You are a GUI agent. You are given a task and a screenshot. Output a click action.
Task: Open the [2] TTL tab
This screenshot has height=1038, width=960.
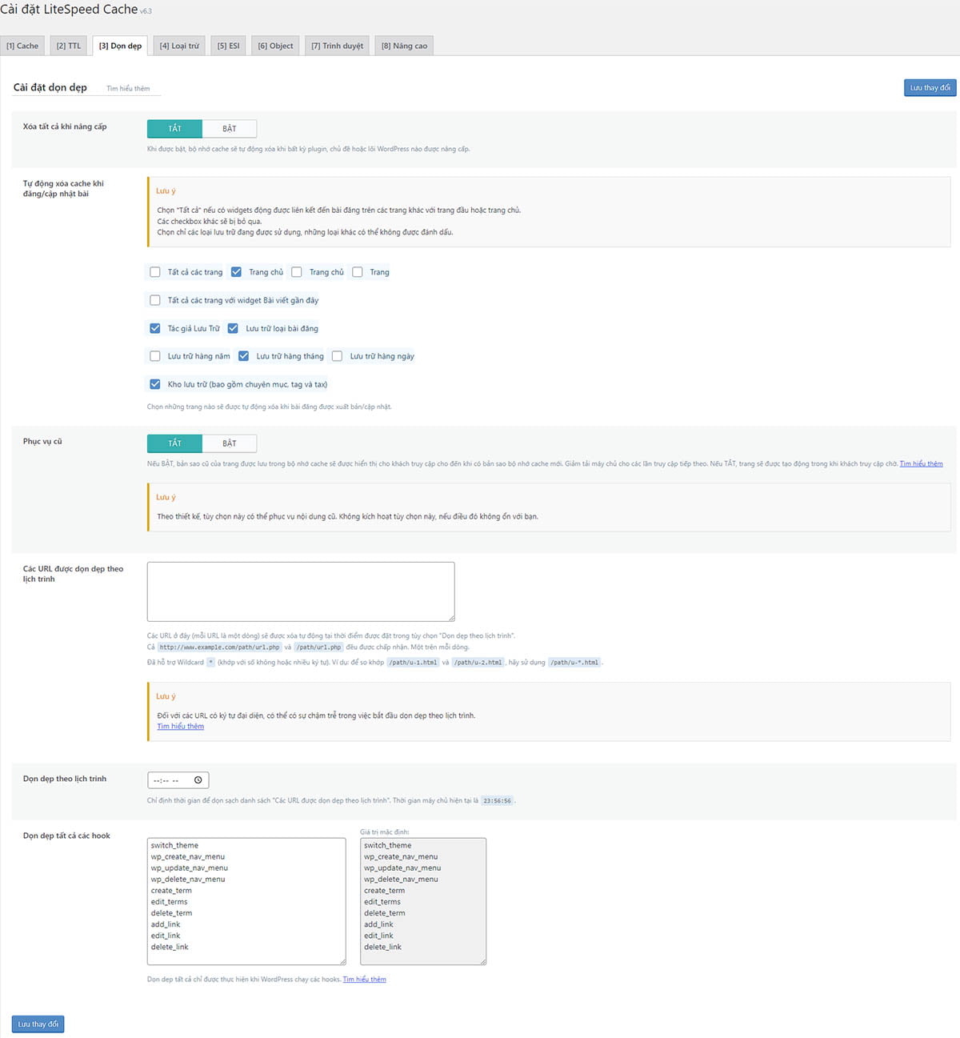(69, 46)
